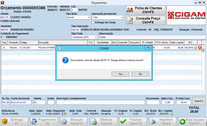Open the Tipo Frete dropdown
Screen dimensions: 207x126
pos(84,37)
